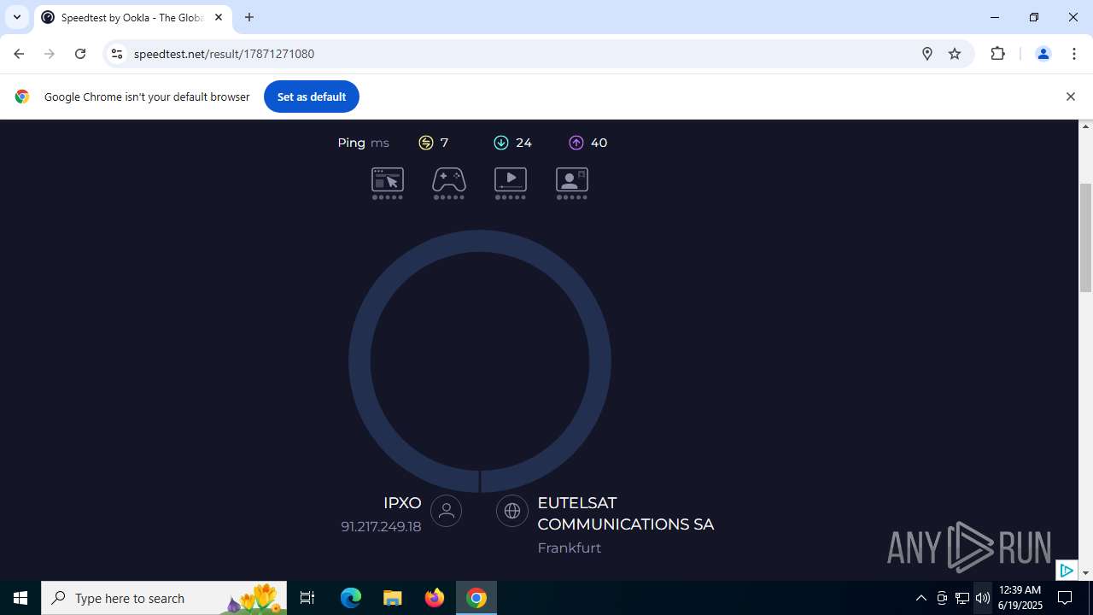Click the scrollbar down arrow
Viewport: 1093px width, 615px height.
tap(1086, 573)
